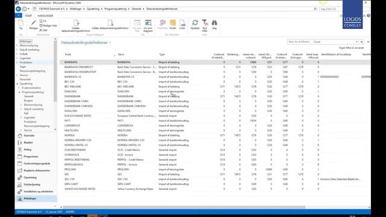Collapse Programopsætning tree node
This screenshot has width=386, height=217.
tap(19, 92)
